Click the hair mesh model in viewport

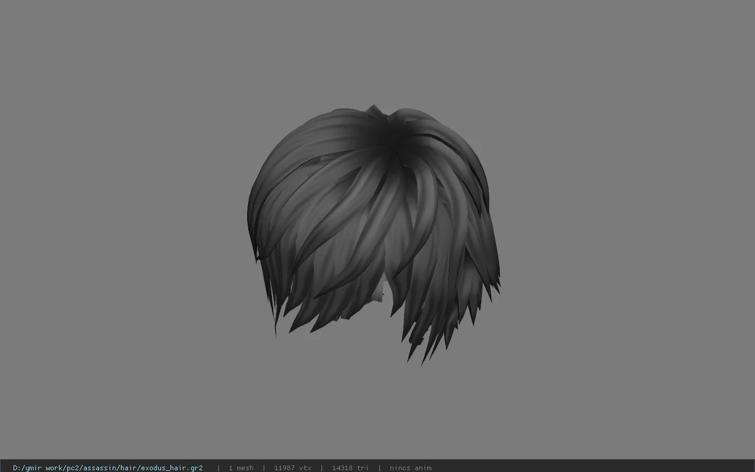coord(374,235)
